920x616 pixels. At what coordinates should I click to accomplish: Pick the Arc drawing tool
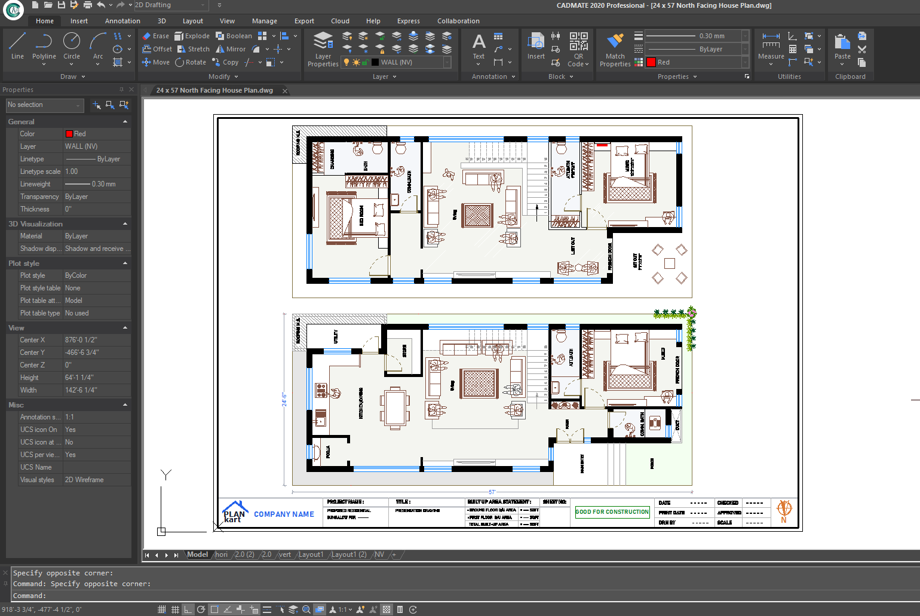click(98, 46)
